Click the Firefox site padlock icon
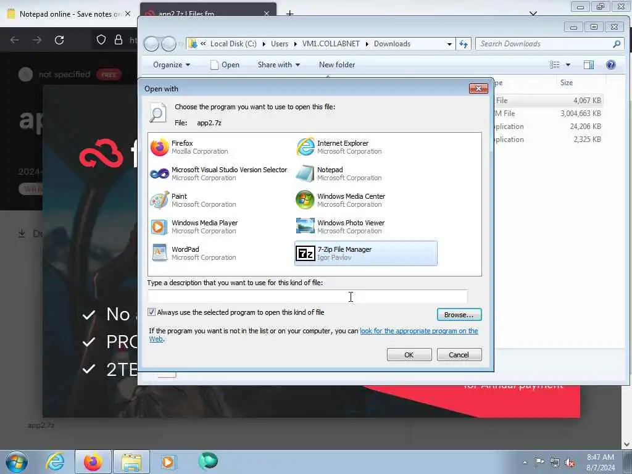The width and height of the screenshot is (632, 474). pyautogui.click(x=118, y=39)
